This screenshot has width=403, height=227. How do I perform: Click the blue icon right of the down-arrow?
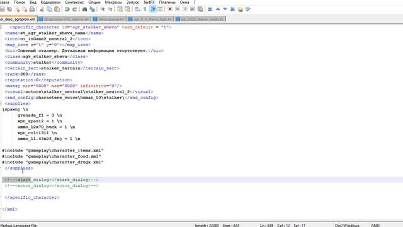[232, 9]
